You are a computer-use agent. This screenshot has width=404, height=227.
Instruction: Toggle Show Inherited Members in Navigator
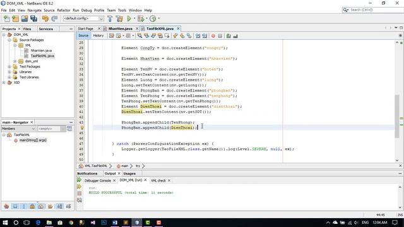tap(6, 206)
